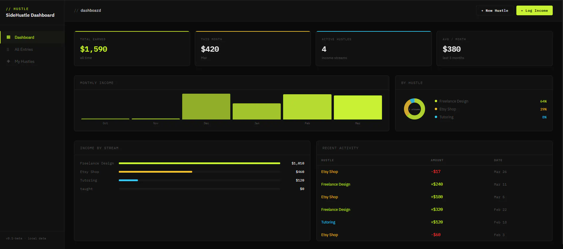
Task: Click the All Entries list icon
Action: pos(8,49)
